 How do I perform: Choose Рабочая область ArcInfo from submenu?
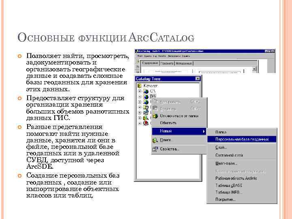pyautogui.click(x=242, y=178)
